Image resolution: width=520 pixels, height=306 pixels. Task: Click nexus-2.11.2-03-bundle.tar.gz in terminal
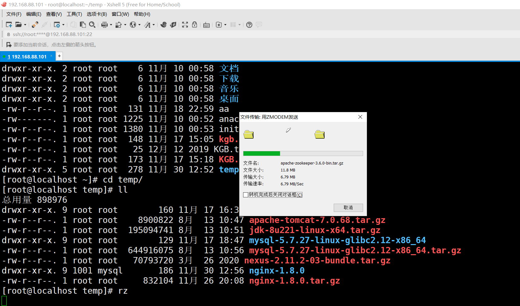(x=317, y=261)
